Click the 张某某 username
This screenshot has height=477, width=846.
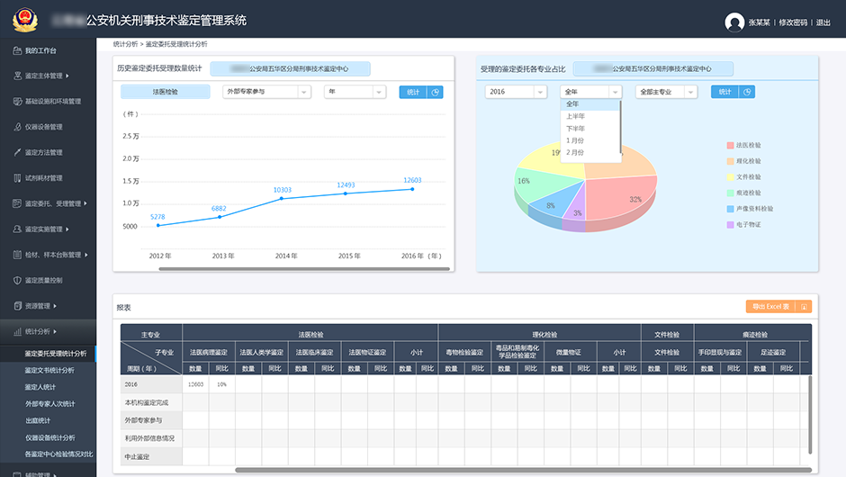tap(759, 22)
